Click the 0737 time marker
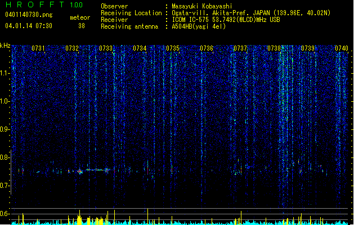Screen dimensions: 354x225 pyautogui.click(x=240, y=48)
